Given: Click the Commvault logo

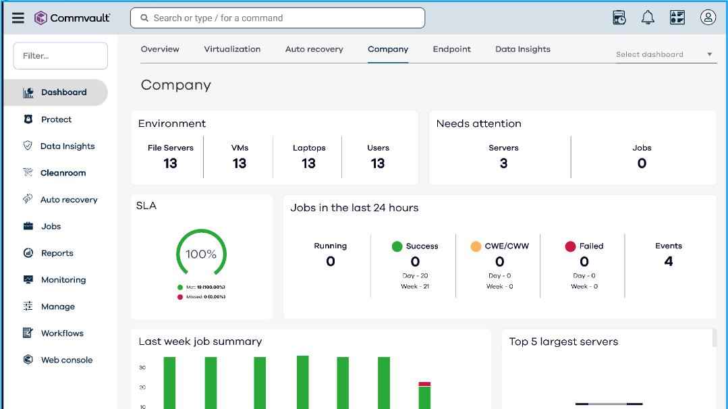Looking at the screenshot, I should point(72,18).
